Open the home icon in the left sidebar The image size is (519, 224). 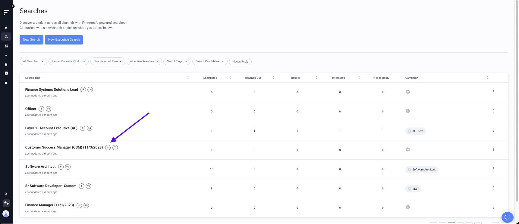(x=6, y=28)
